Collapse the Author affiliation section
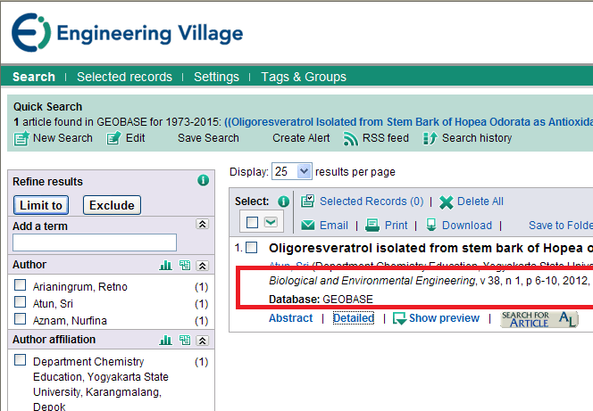This screenshot has width=593, height=411. (x=203, y=341)
